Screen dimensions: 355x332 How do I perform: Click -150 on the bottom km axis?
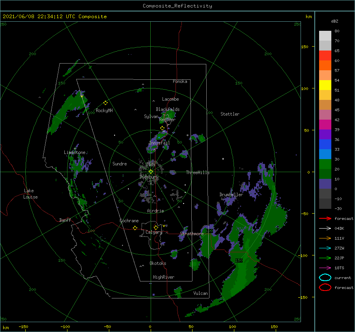coord(23,326)
